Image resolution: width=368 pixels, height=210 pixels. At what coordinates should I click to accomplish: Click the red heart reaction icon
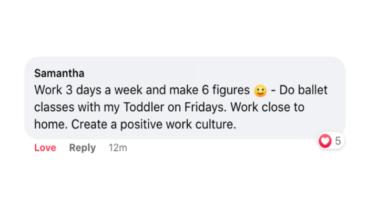(325, 141)
